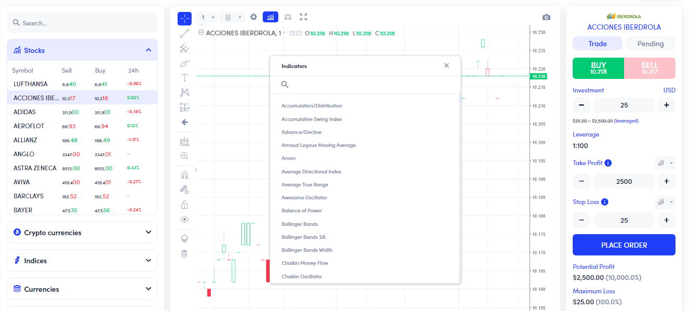
Task: Decrease Stop Loss with minus
Action: pyautogui.click(x=581, y=220)
